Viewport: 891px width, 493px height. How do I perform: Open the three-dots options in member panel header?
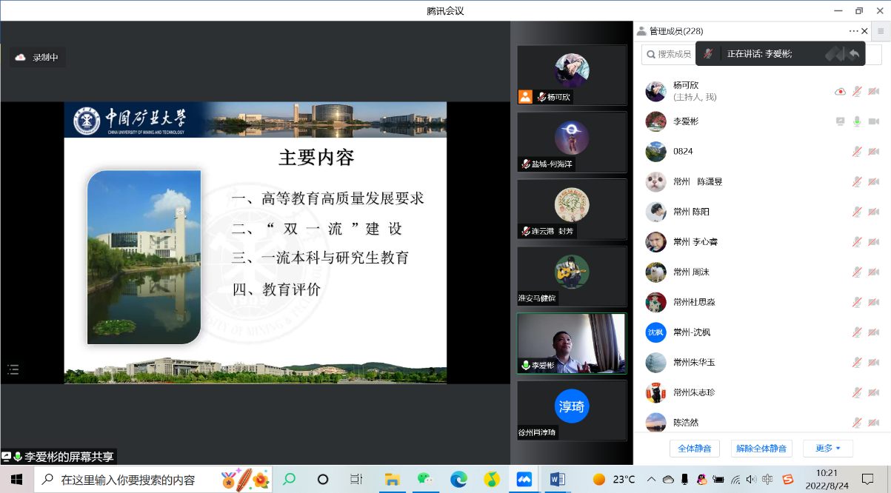[x=853, y=31]
